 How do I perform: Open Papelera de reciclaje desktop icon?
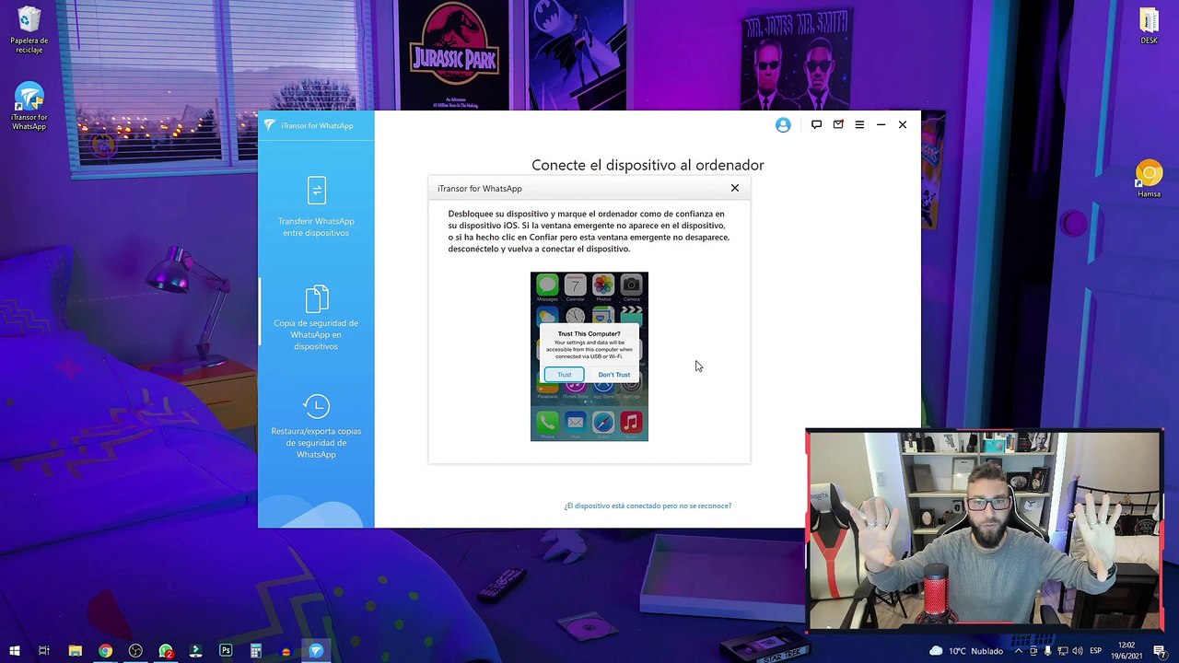pyautogui.click(x=29, y=30)
